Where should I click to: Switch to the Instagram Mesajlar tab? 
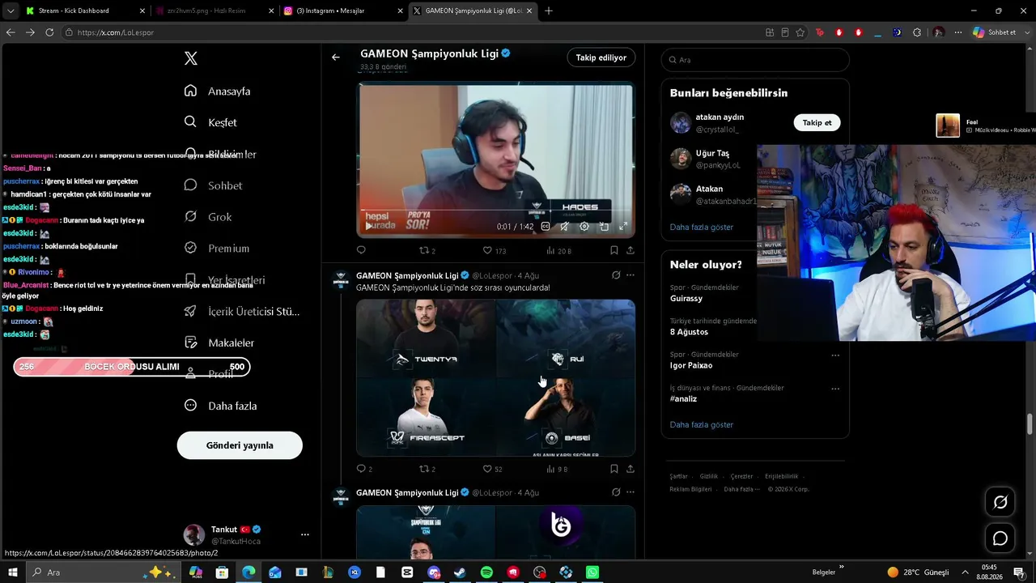pos(343,11)
